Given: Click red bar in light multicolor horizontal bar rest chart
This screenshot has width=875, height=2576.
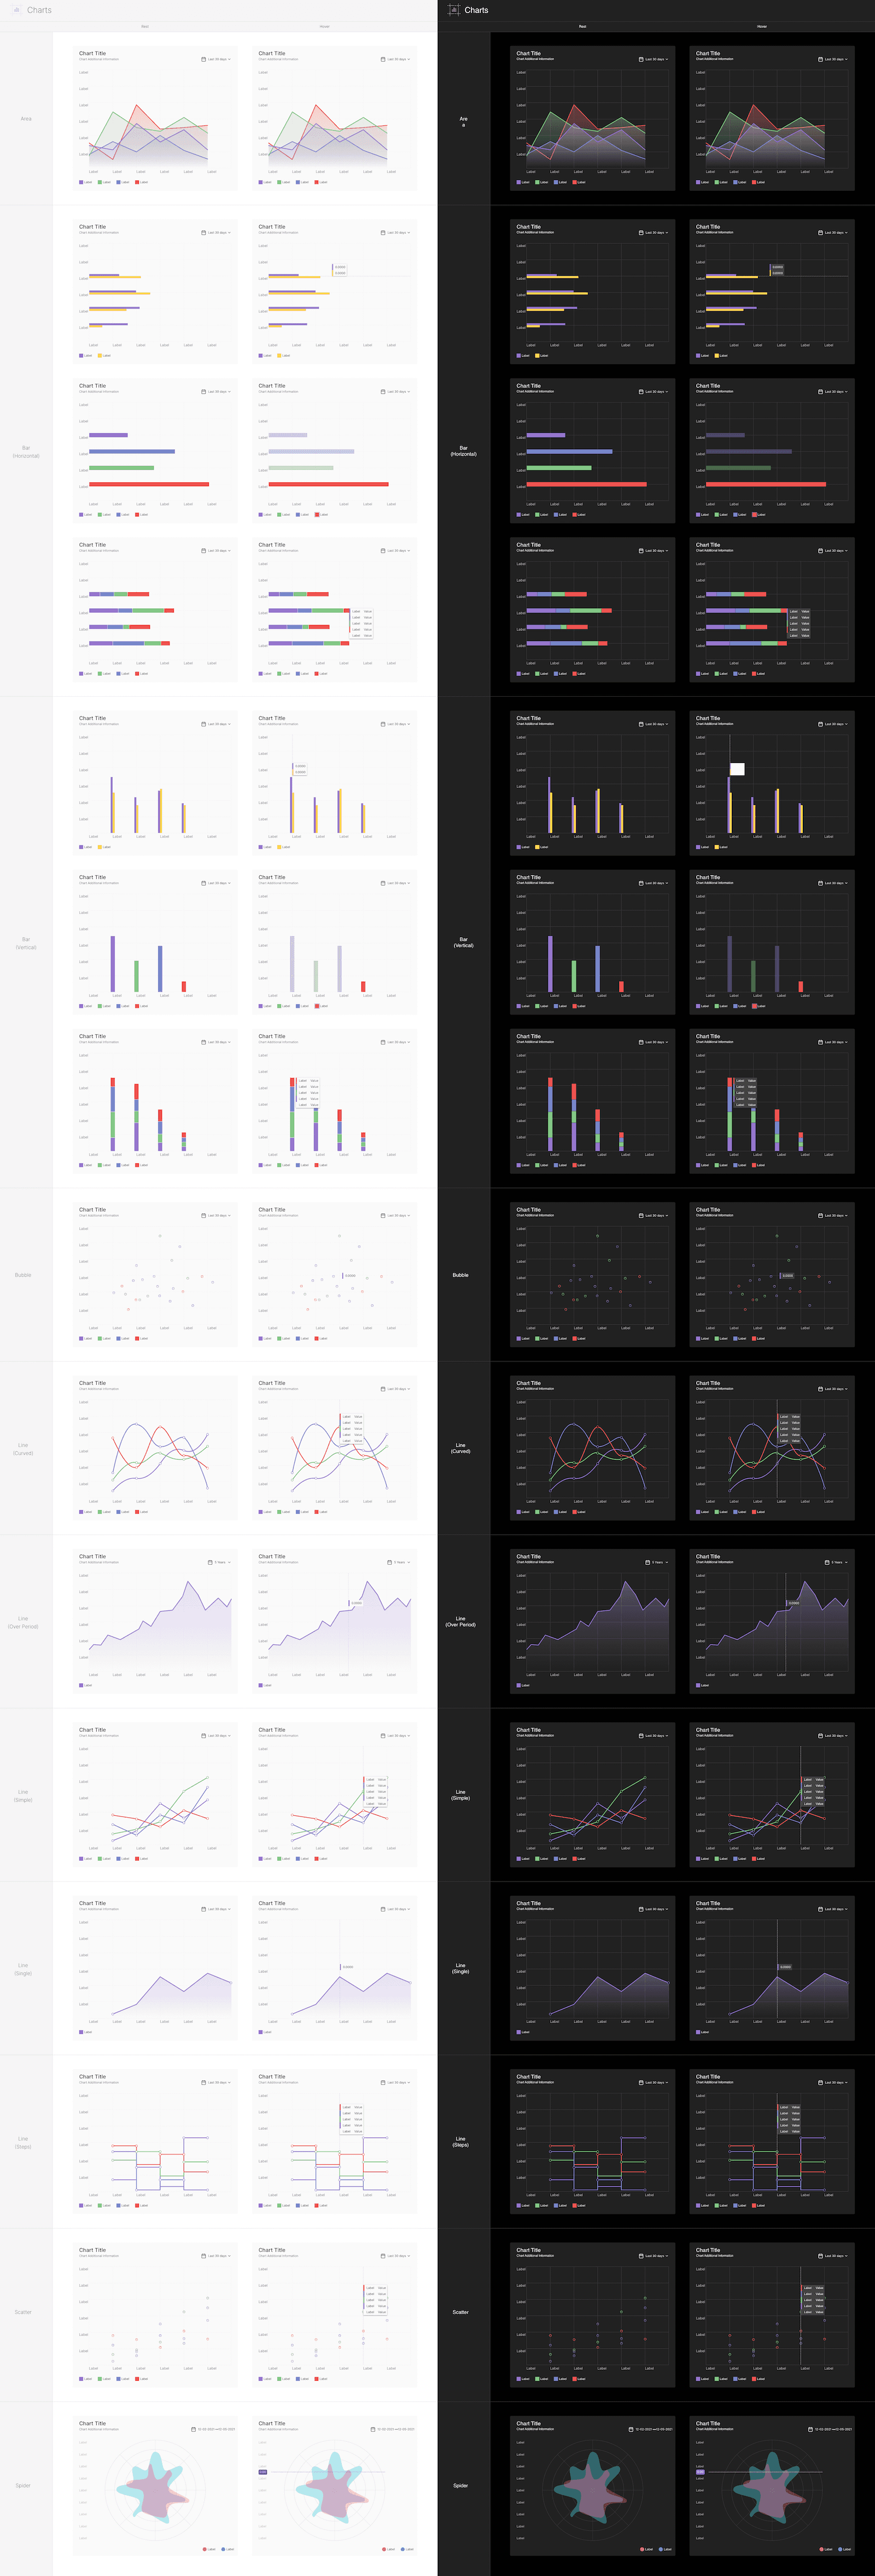Looking at the screenshot, I should pos(149,484).
